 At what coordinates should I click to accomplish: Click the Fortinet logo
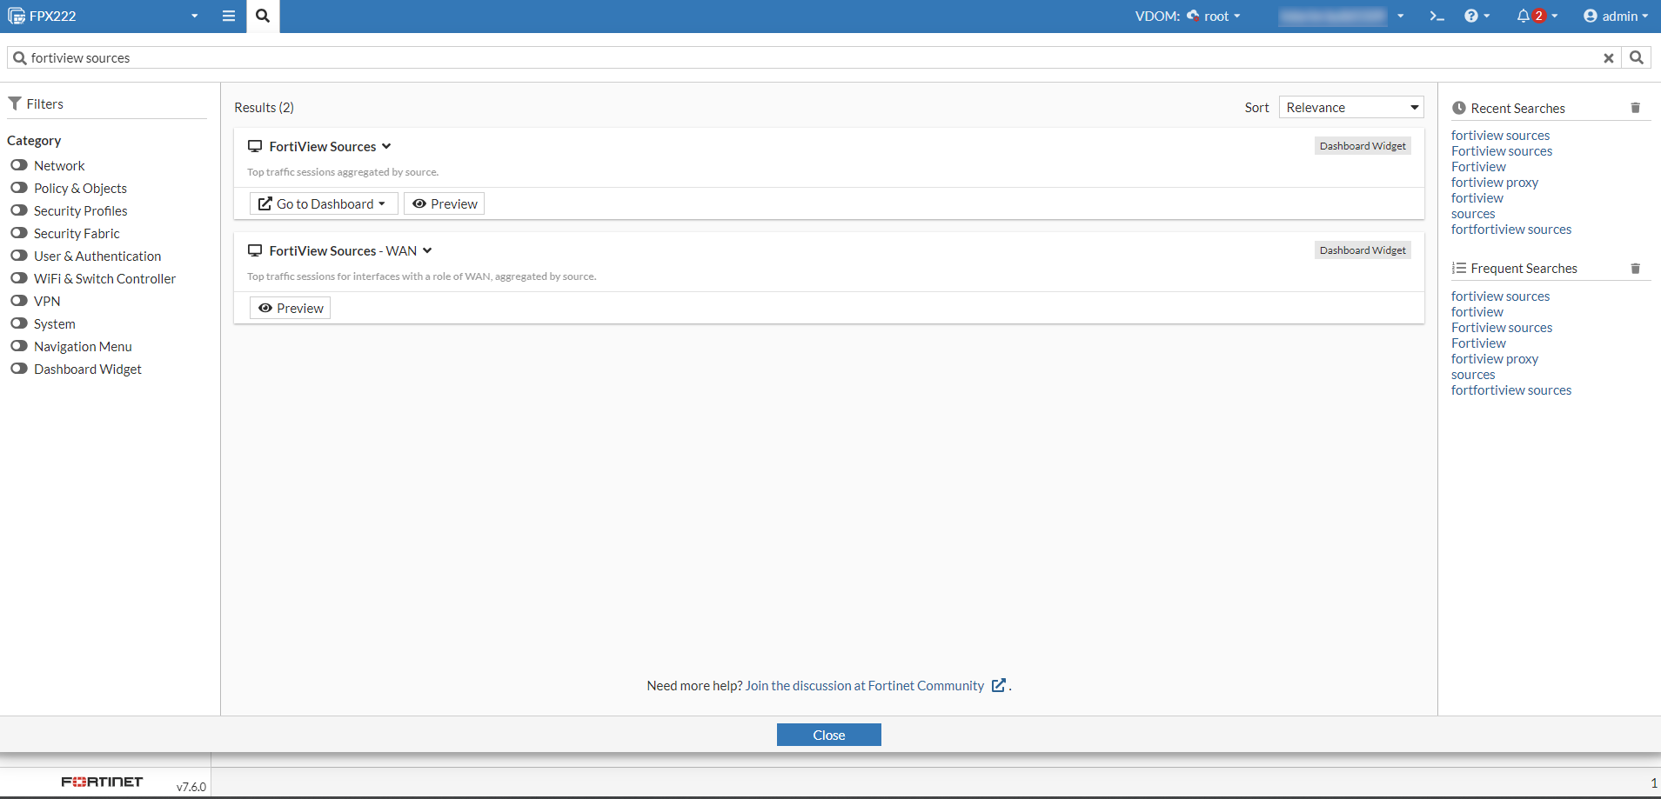[102, 782]
